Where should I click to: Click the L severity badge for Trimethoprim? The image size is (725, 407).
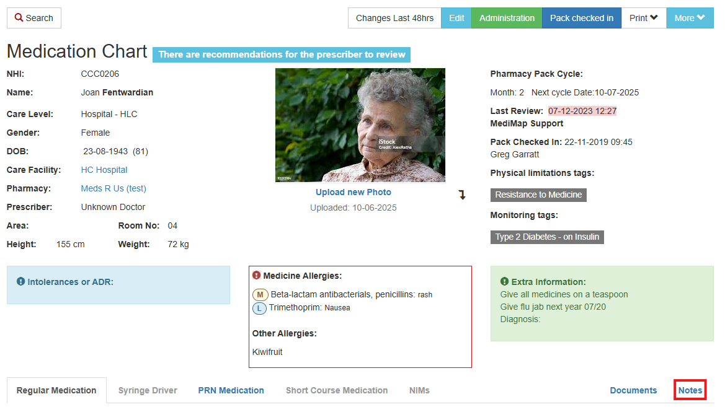(x=259, y=308)
